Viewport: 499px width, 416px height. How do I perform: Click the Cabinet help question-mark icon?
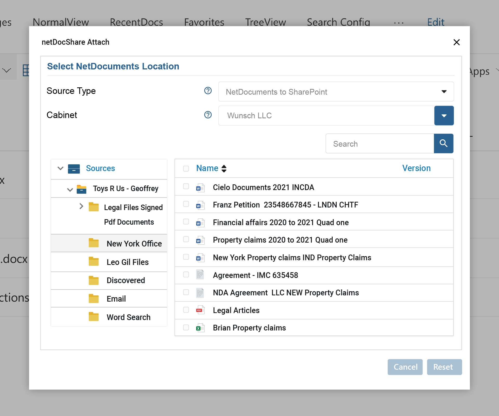[x=208, y=115]
